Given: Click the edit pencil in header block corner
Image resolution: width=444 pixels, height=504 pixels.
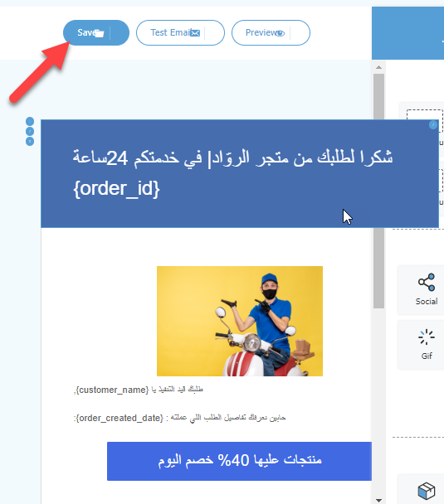Looking at the screenshot, I should (x=433, y=125).
